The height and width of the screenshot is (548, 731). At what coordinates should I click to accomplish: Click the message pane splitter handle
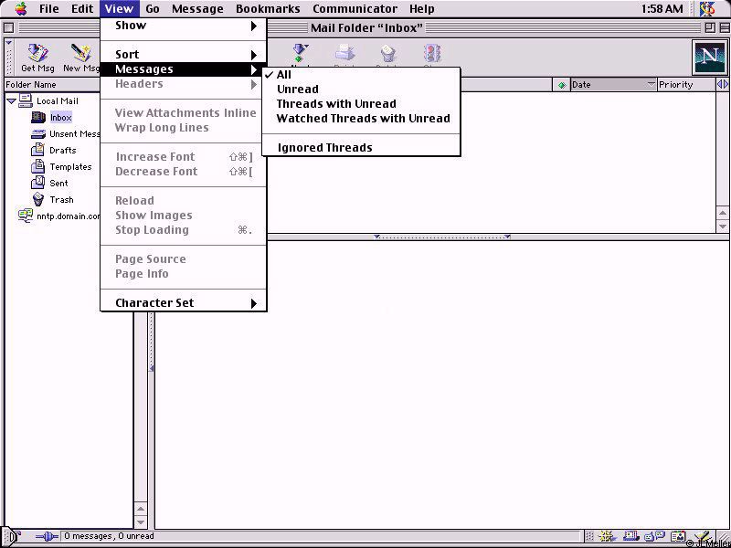tap(442, 237)
